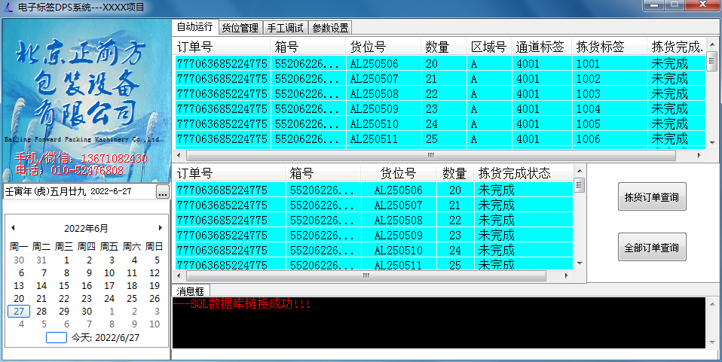Go to previous month in calendar
Image resolution: width=722 pixels, height=362 pixels.
(x=13, y=228)
